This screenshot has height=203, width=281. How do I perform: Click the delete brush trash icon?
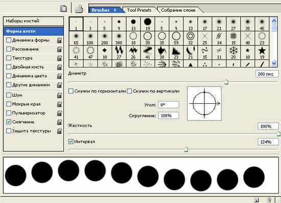pos(269,200)
